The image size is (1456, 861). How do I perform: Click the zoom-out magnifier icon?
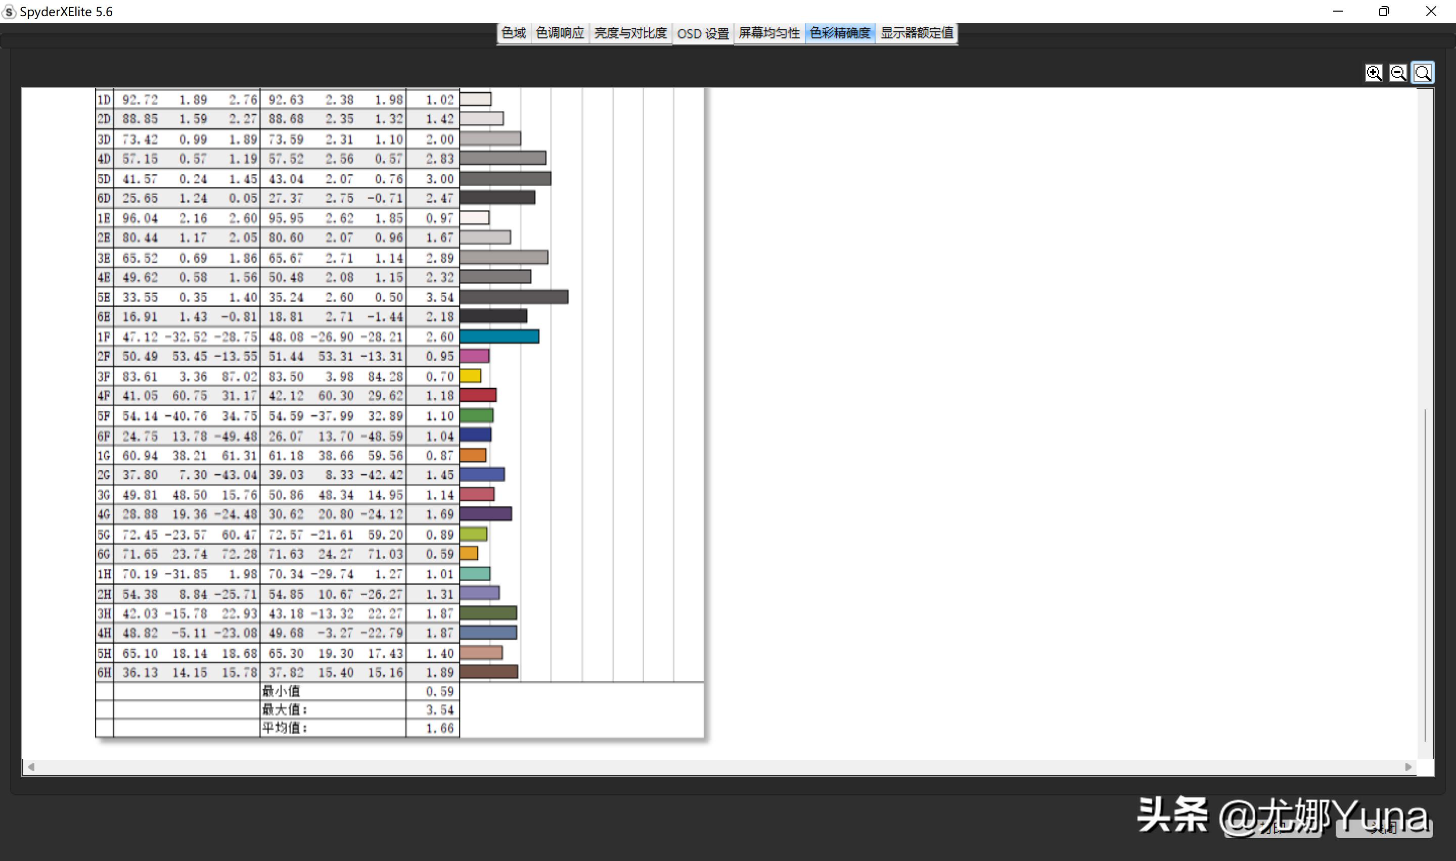(x=1398, y=73)
